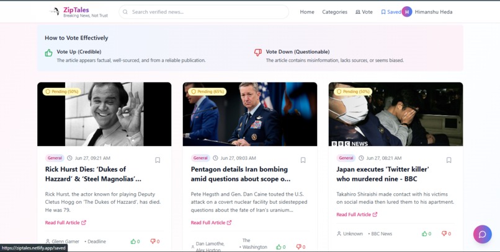Open Himanshu Heda profile name
The height and width of the screenshot is (252, 500).
[x=434, y=12]
